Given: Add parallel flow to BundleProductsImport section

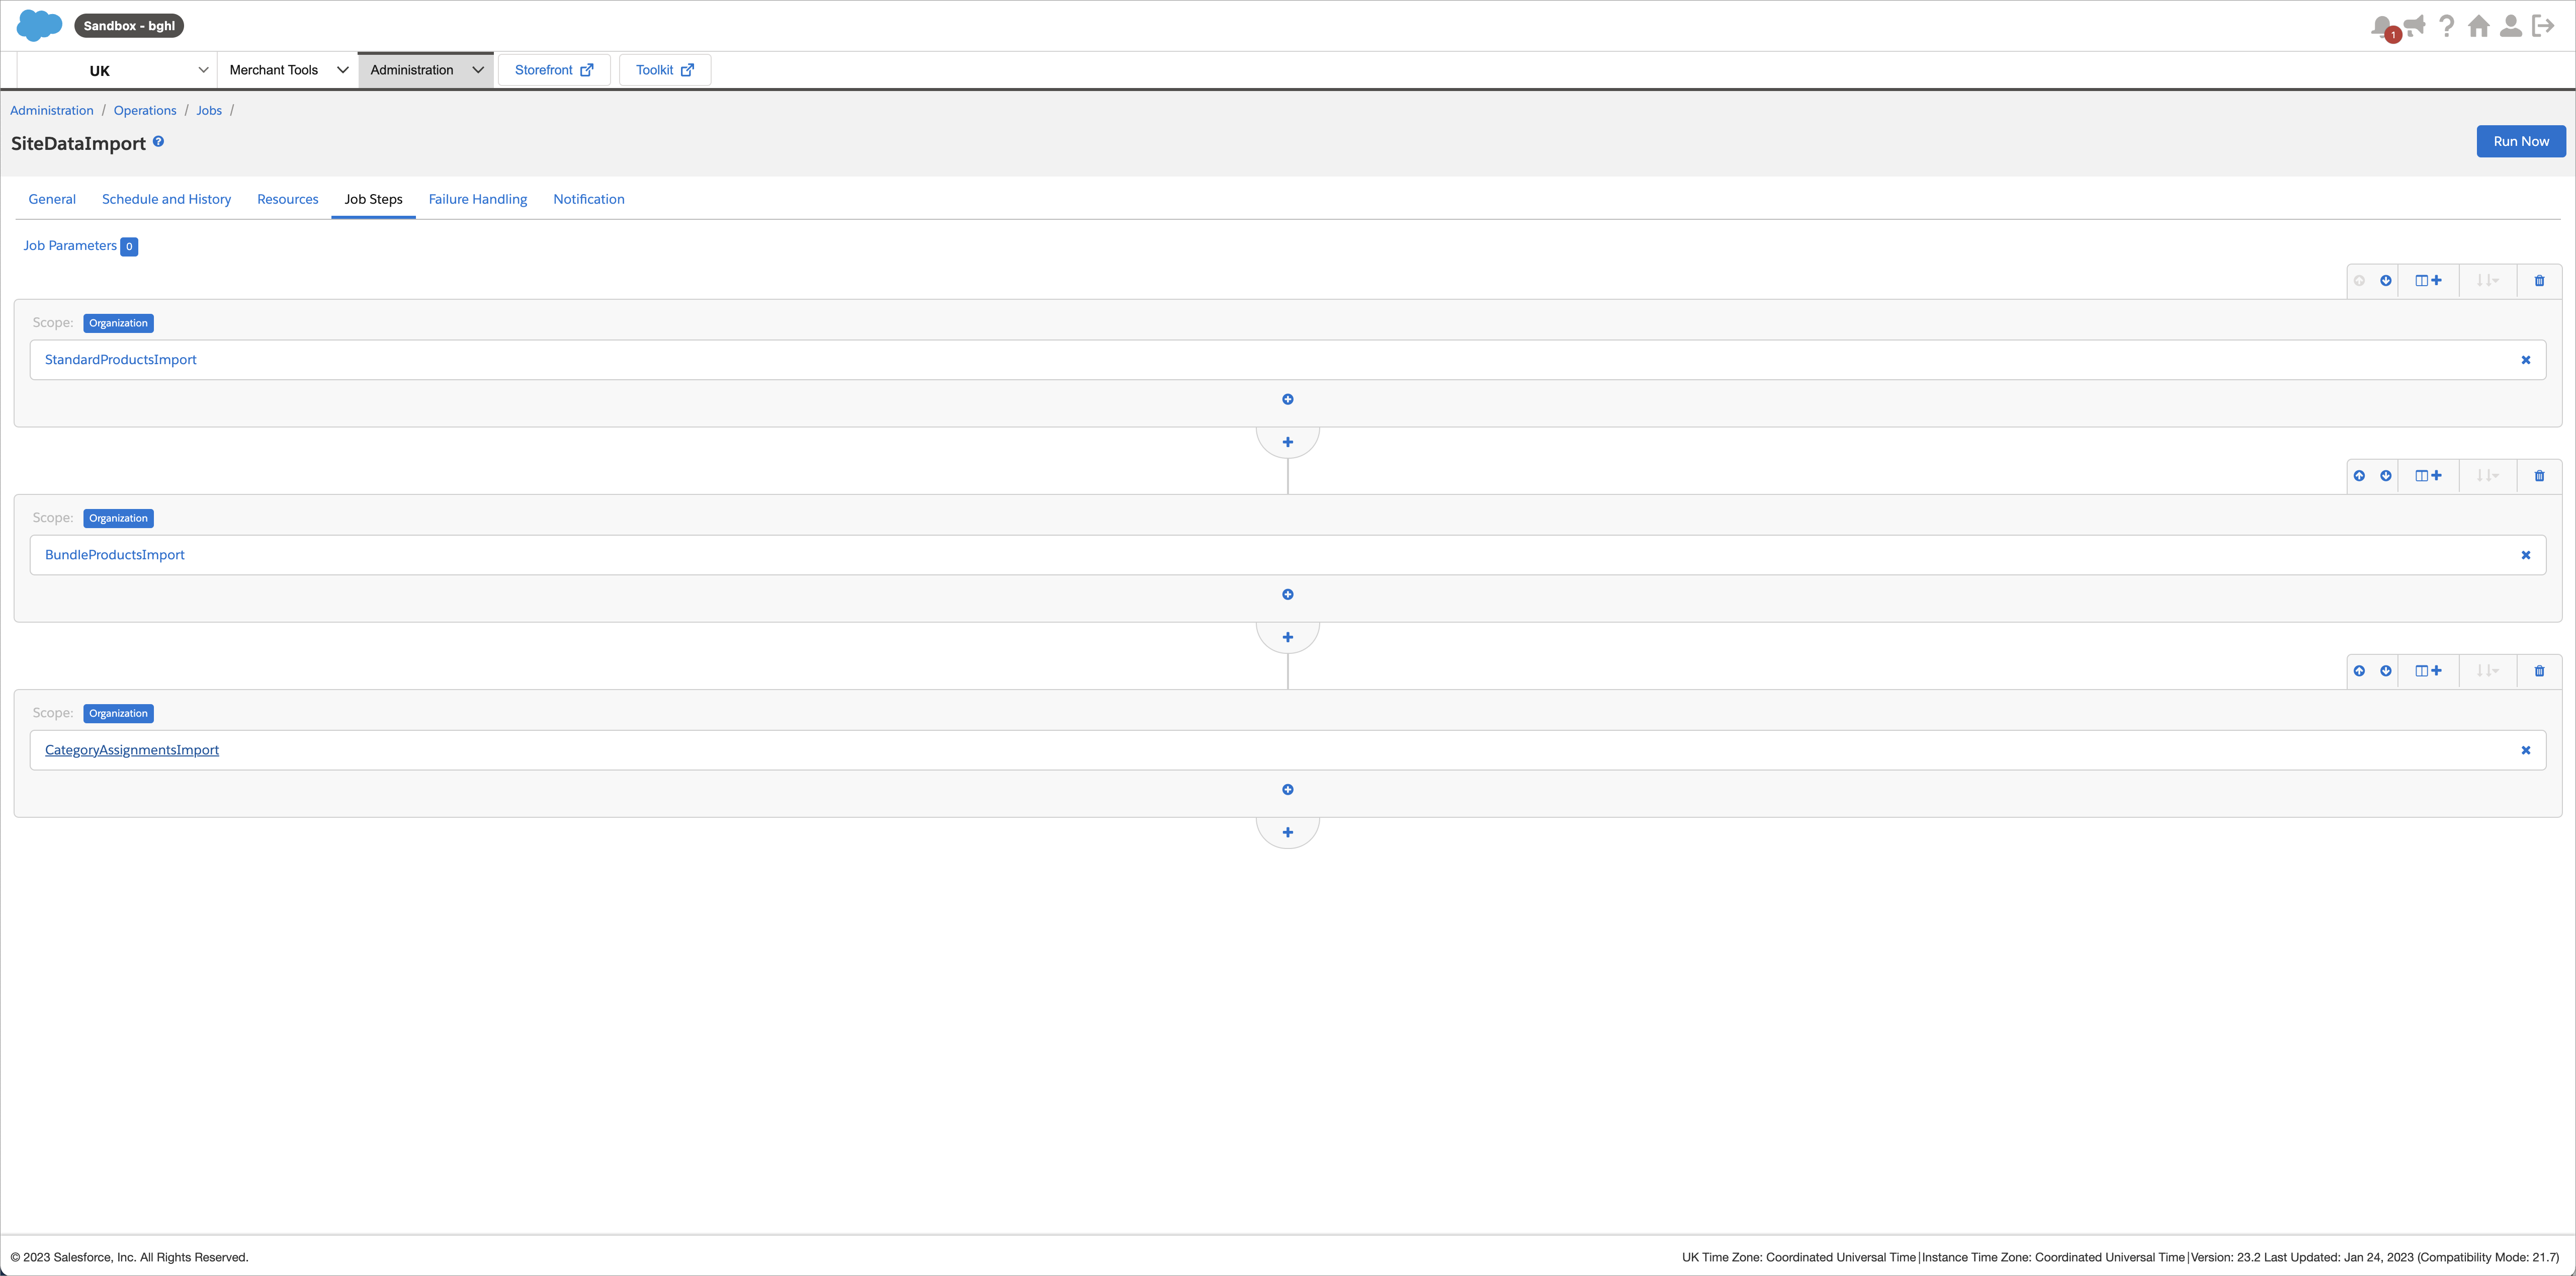Looking at the screenshot, I should (x=2428, y=476).
